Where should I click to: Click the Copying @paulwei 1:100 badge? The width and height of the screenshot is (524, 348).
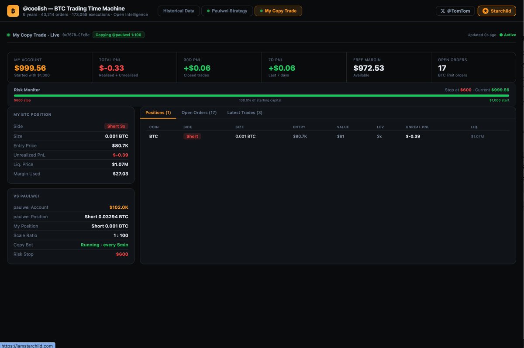pyautogui.click(x=118, y=35)
